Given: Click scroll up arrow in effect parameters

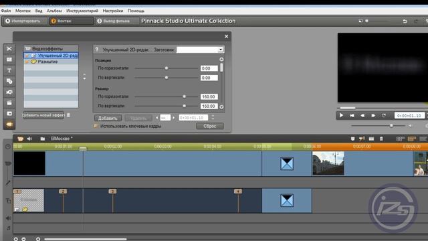Looking at the screenshot, I should point(221,60).
